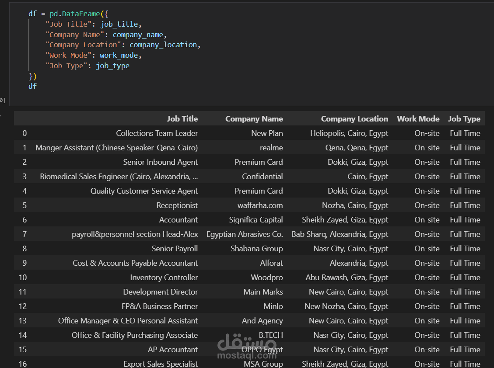The image size is (494, 368).
Task: Click the "Company Name" column header
Action: (x=254, y=118)
